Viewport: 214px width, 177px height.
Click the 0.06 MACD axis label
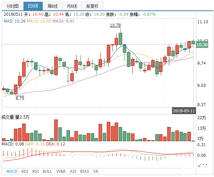click(x=201, y=155)
